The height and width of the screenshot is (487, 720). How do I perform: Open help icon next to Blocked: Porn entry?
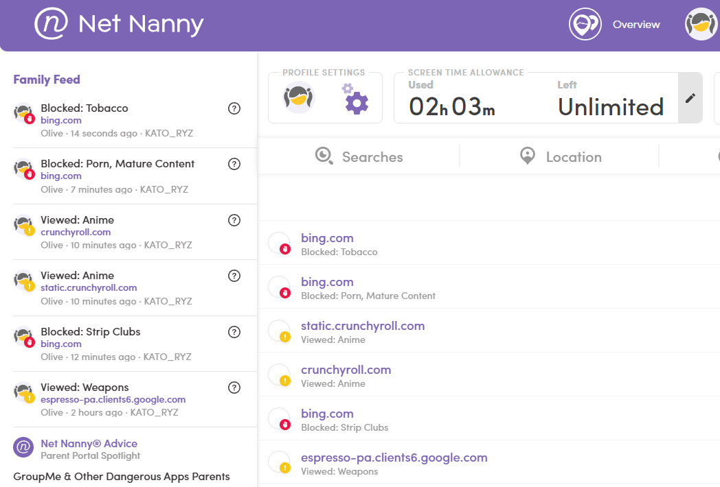[x=234, y=164]
